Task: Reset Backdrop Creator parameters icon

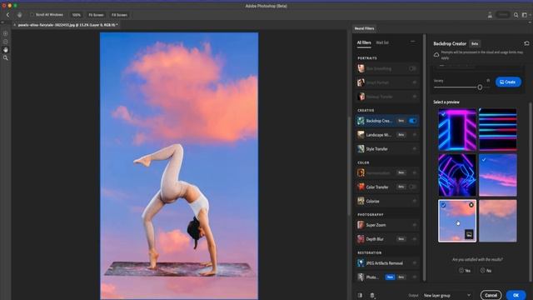Action: [526, 43]
